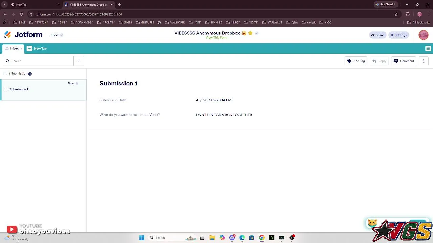Bookmark this page with the star
Screen dimensions: 433x243
396,14
